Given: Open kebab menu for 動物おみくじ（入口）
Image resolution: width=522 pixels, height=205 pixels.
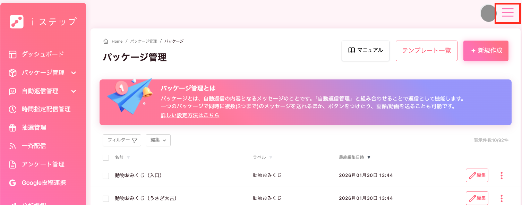Looking at the screenshot, I should (502, 176).
